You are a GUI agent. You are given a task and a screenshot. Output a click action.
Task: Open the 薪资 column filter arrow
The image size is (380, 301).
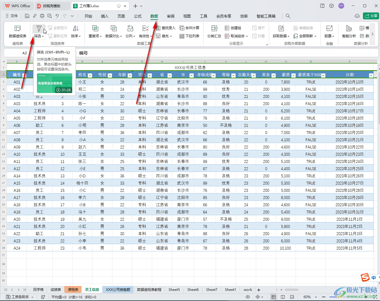[293, 75]
